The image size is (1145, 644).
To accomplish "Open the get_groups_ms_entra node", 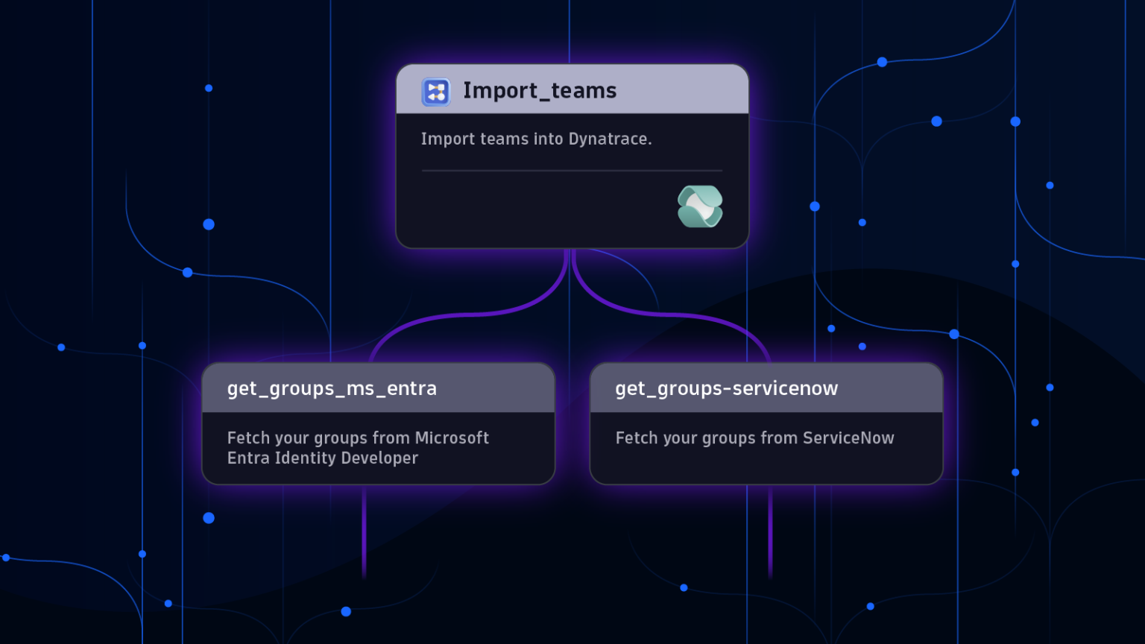I will 378,423.
